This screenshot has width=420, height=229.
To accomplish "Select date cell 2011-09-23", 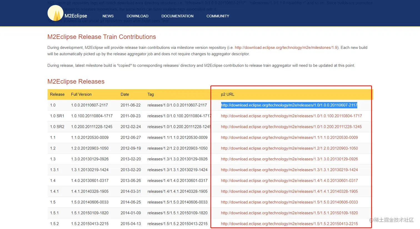I will point(131,116).
